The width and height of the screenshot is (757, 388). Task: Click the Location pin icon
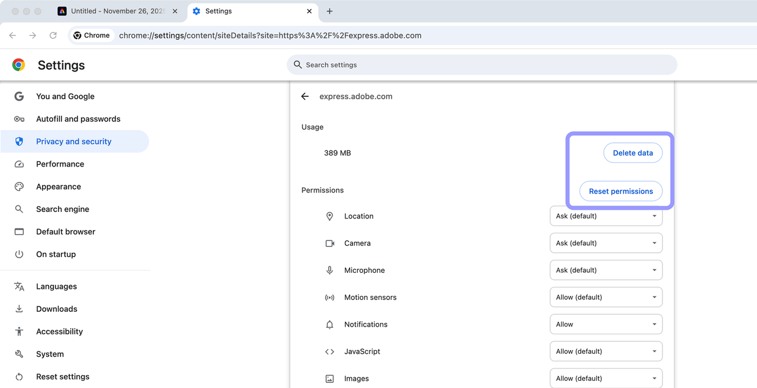click(329, 216)
